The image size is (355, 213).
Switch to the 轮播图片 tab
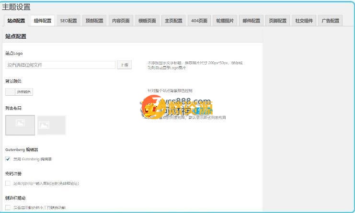225,21
